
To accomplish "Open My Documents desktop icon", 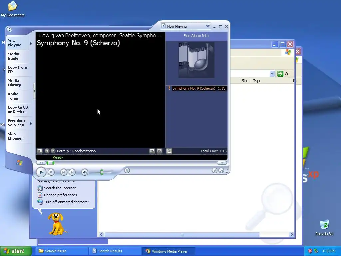I will 13,9.
